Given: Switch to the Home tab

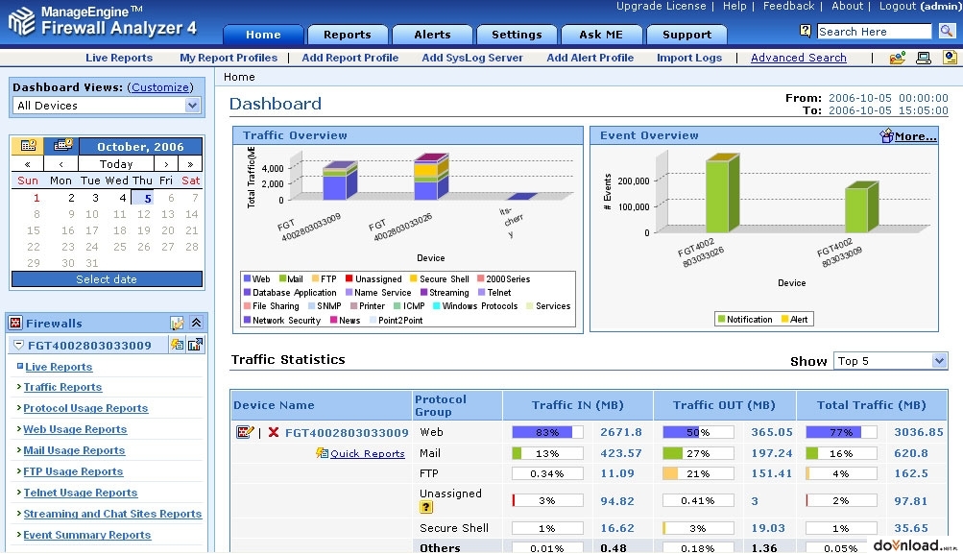Looking at the screenshot, I should point(263,35).
